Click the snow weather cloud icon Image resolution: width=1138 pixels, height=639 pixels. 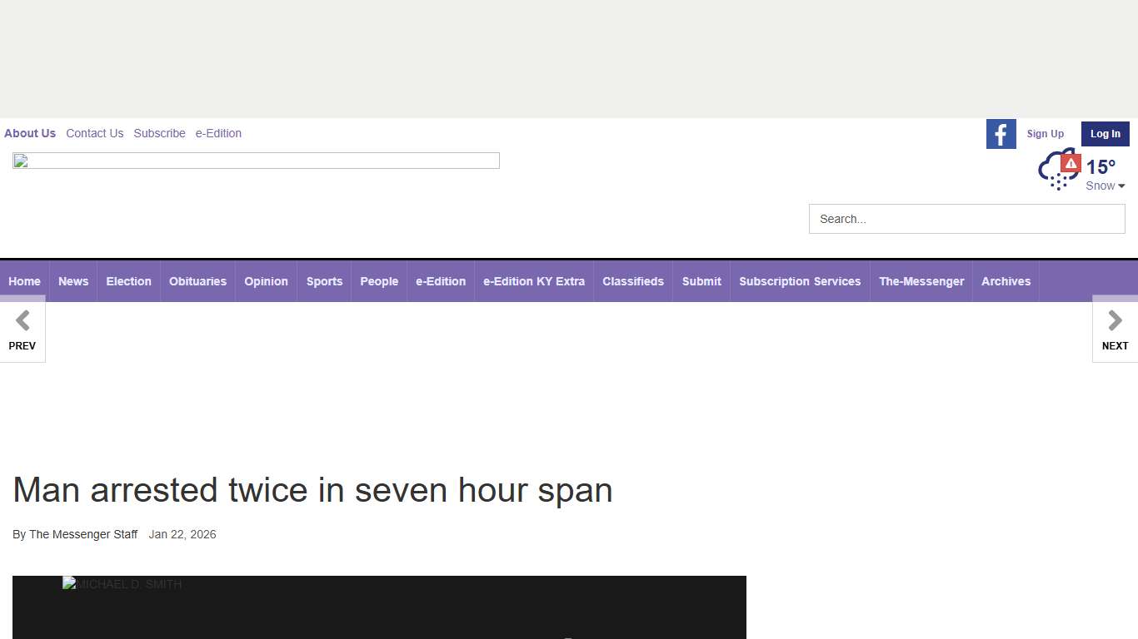pyautogui.click(x=1055, y=171)
